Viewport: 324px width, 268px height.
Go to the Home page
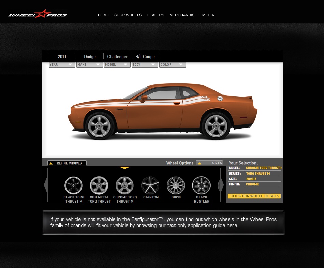(103, 15)
